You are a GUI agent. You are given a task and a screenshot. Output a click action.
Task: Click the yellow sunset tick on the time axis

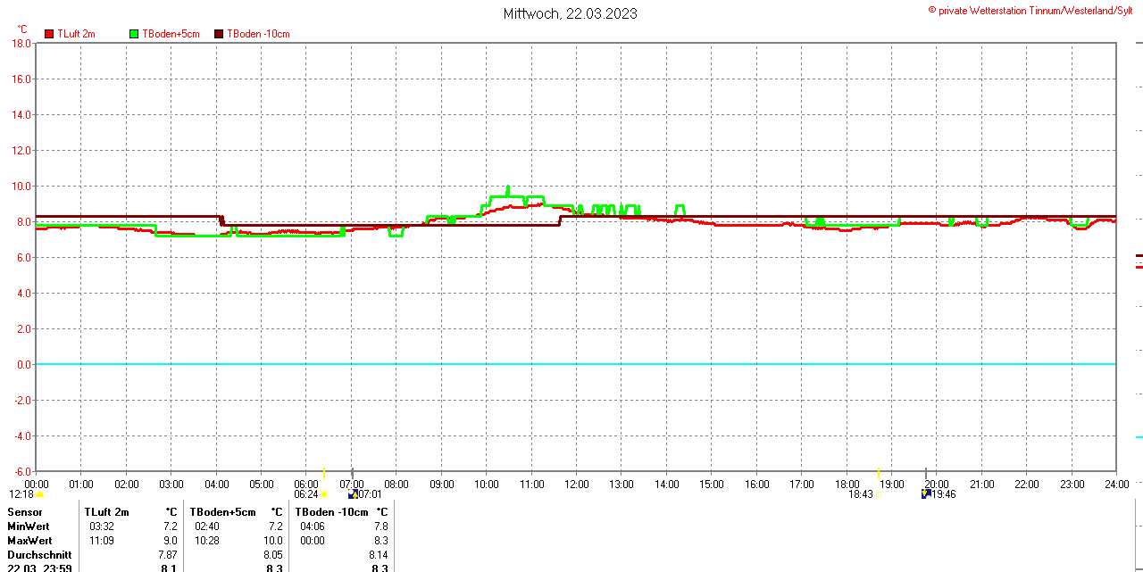pos(880,473)
